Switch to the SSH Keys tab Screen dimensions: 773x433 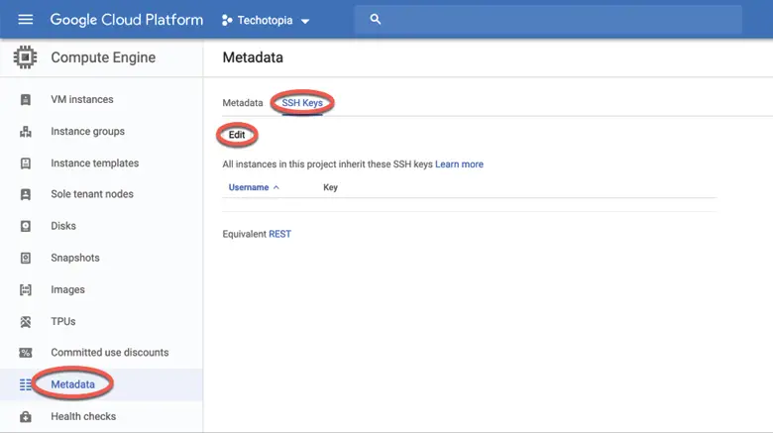click(302, 103)
